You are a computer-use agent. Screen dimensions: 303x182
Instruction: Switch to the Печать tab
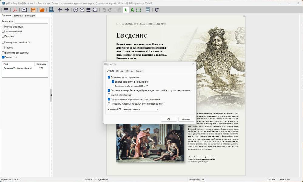120,71
